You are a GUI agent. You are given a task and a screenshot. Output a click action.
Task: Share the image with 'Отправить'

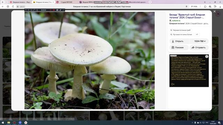(x=199, y=48)
